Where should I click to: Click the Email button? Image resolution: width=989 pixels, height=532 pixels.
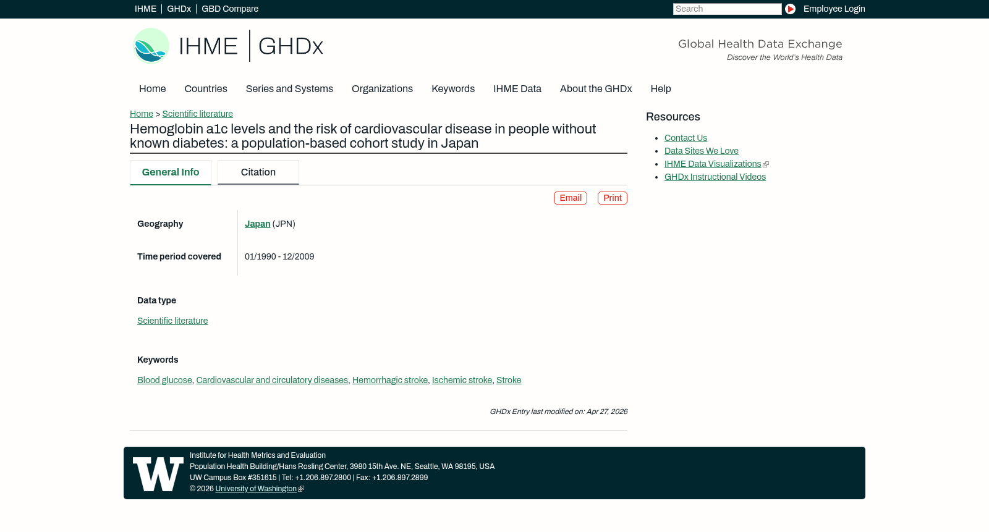[x=571, y=198]
